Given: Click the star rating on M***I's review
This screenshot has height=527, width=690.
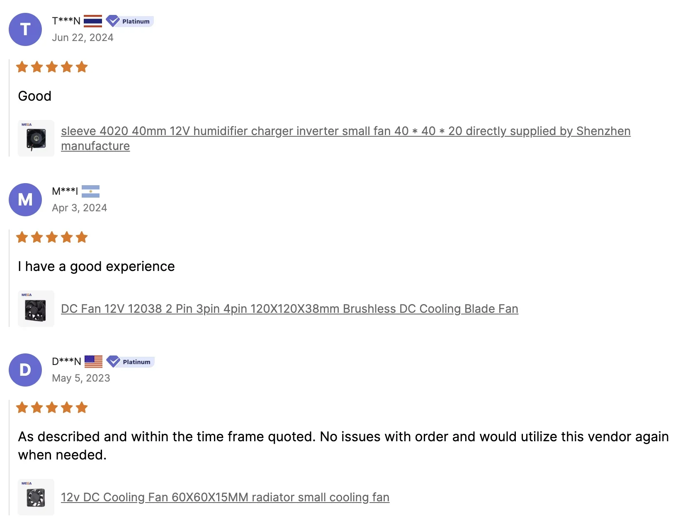Looking at the screenshot, I should pos(52,237).
